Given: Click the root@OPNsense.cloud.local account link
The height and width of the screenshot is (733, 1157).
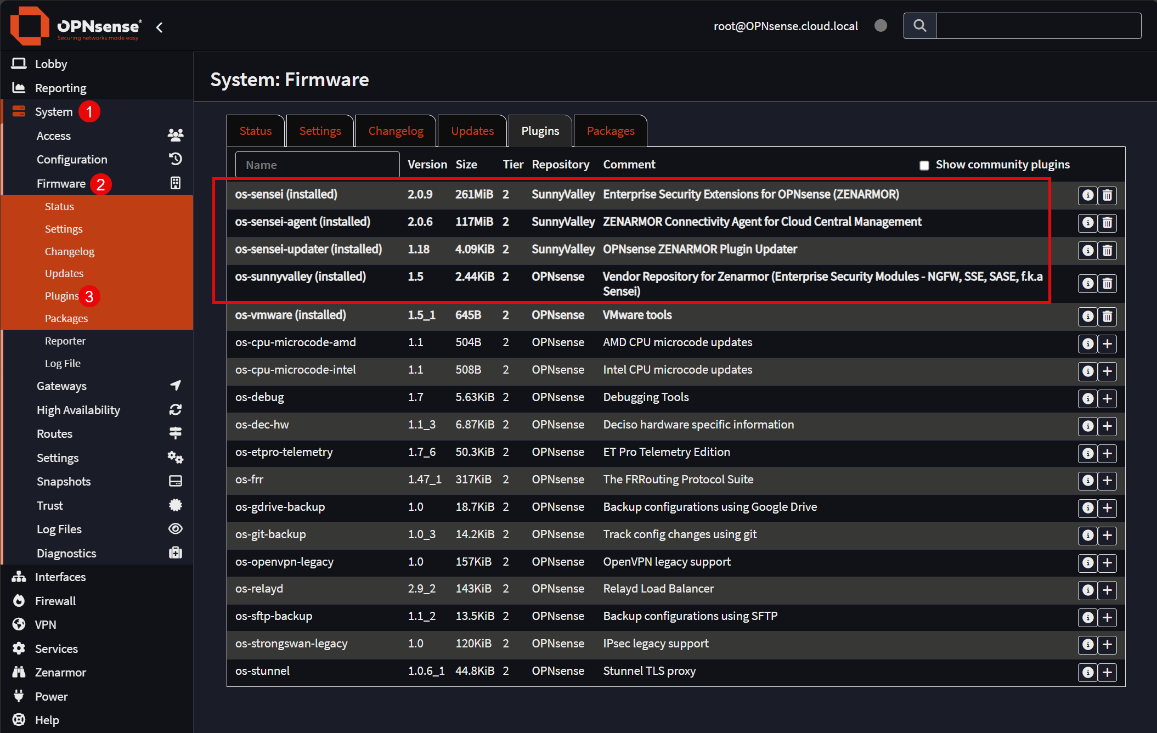Looking at the screenshot, I should coord(786,25).
